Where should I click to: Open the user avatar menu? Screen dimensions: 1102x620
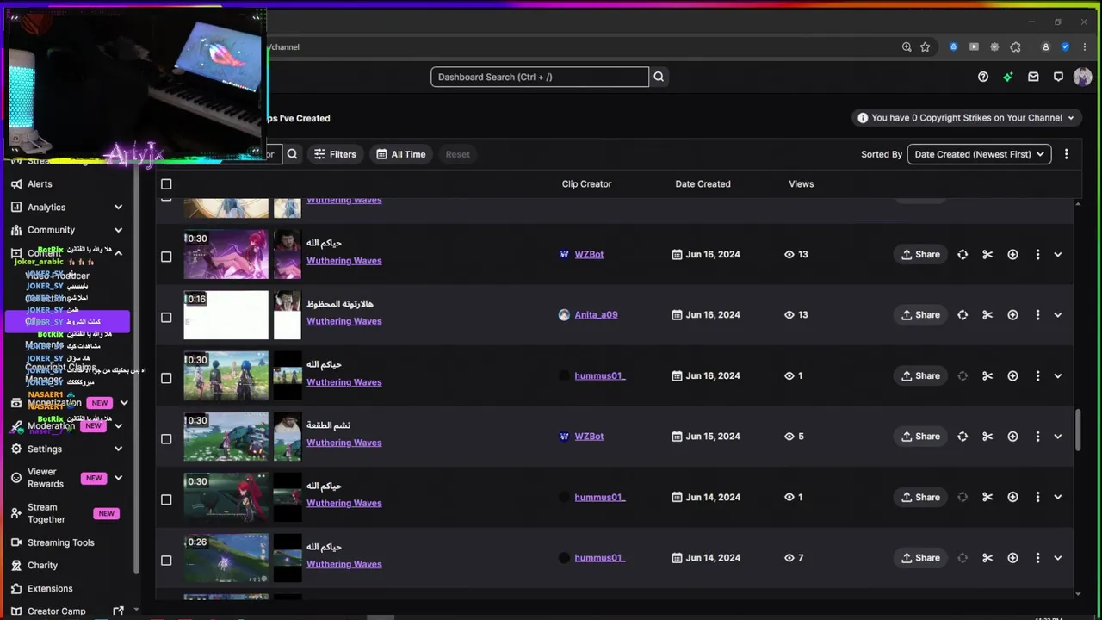coord(1082,77)
